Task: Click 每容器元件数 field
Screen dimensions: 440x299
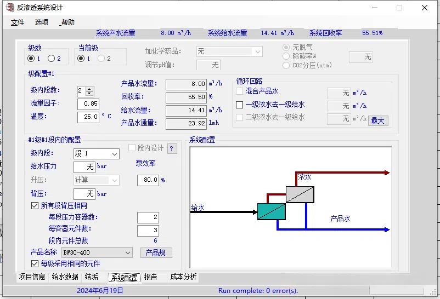Action: (148, 231)
